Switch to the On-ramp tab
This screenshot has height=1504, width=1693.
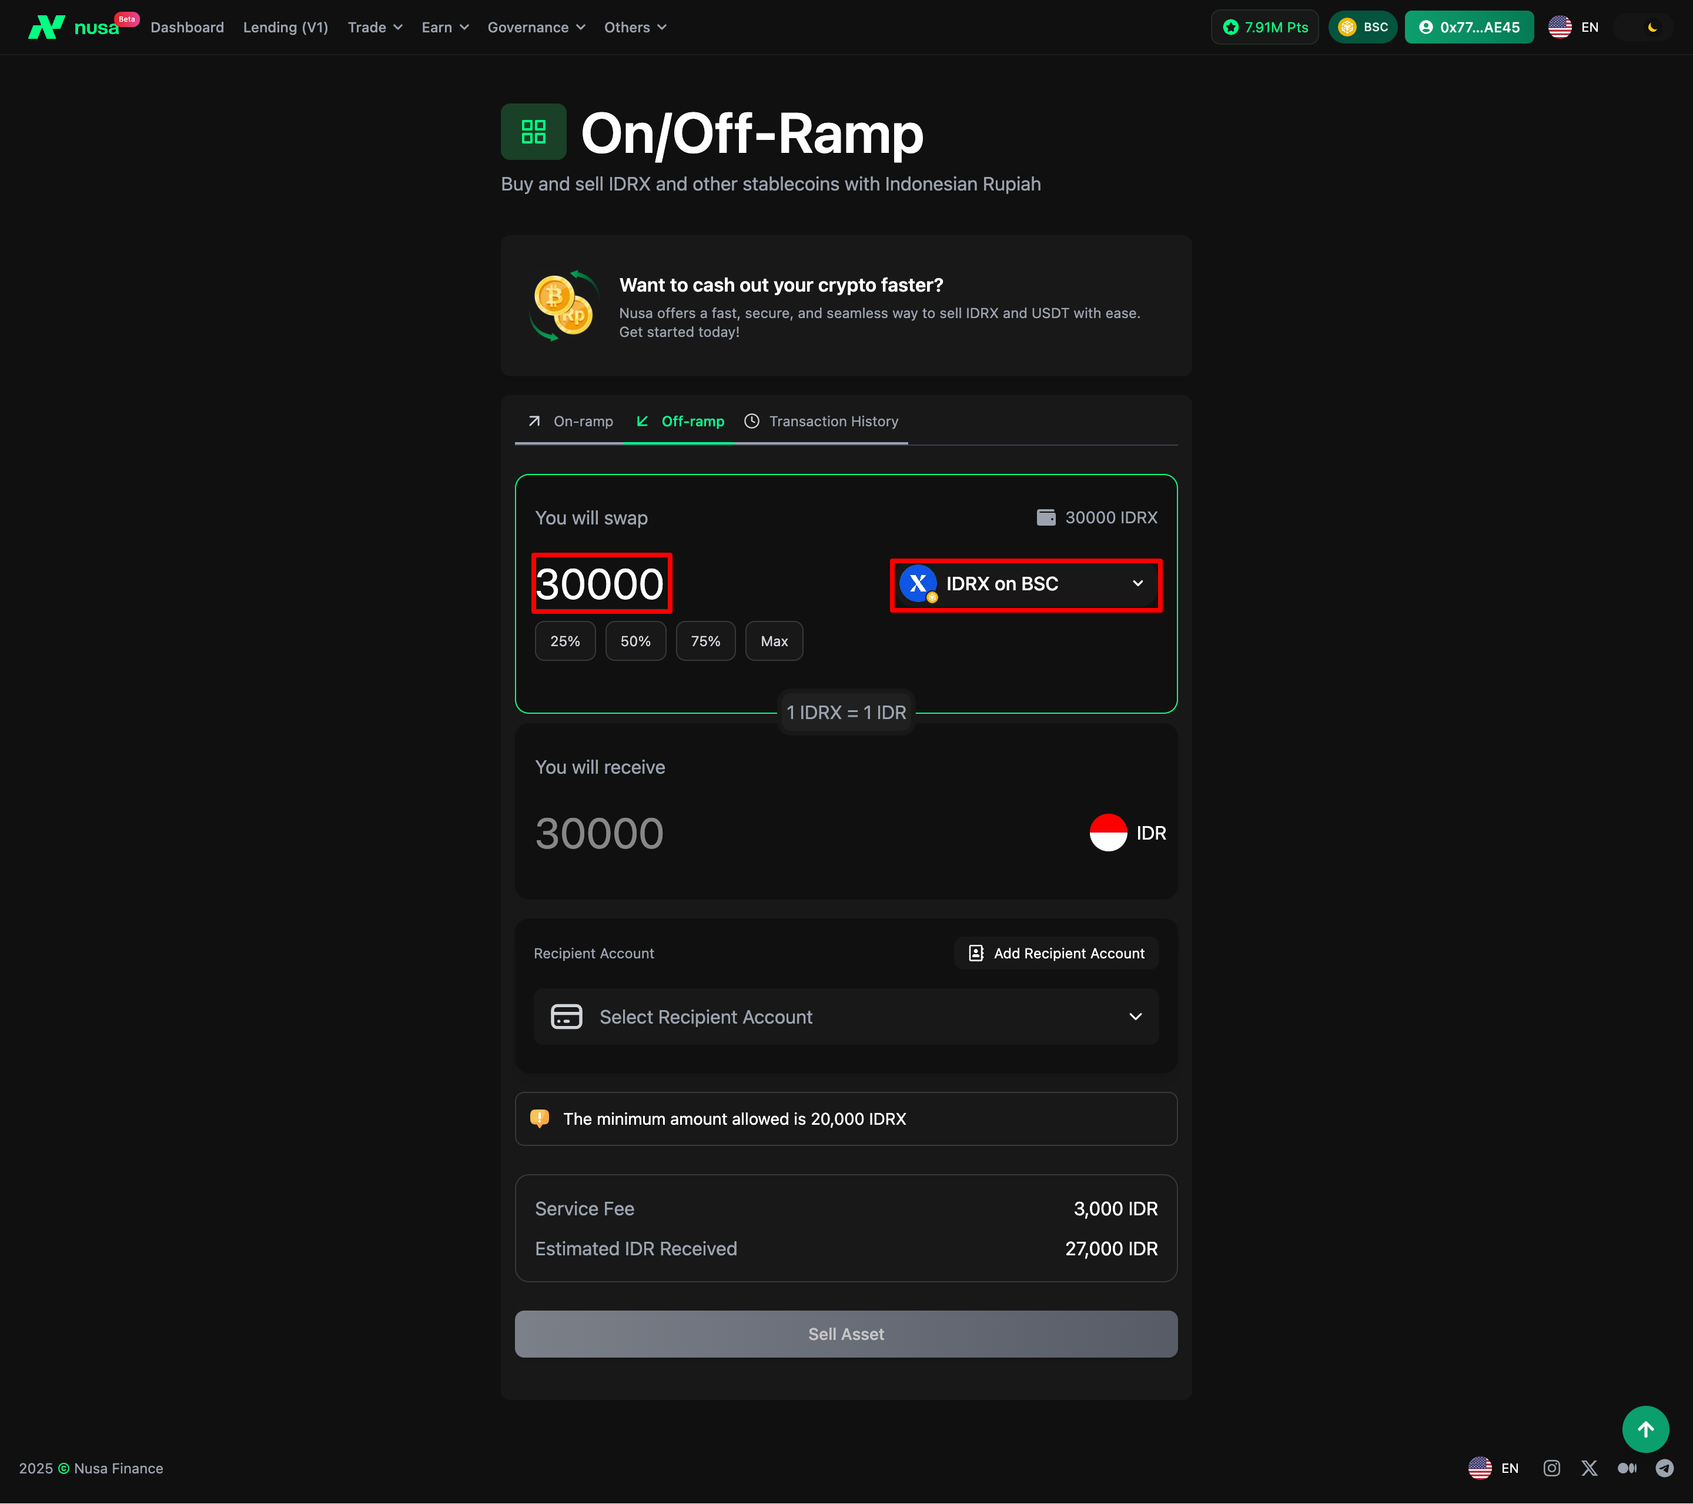pyautogui.click(x=571, y=421)
